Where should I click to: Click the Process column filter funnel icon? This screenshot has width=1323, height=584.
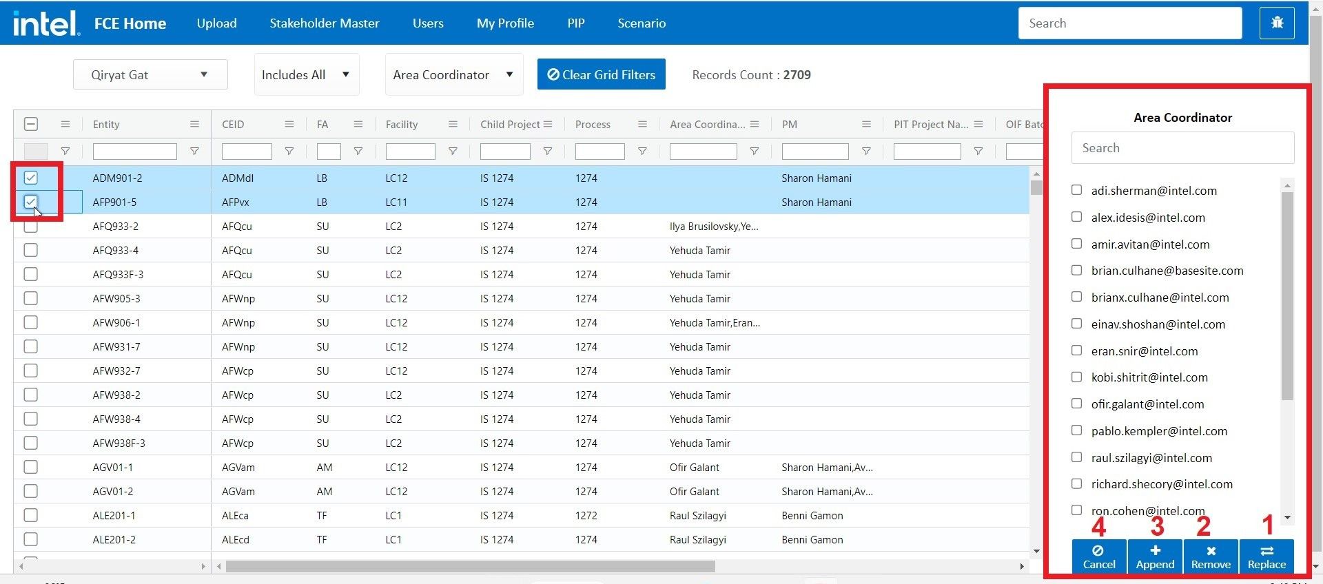tap(642, 151)
